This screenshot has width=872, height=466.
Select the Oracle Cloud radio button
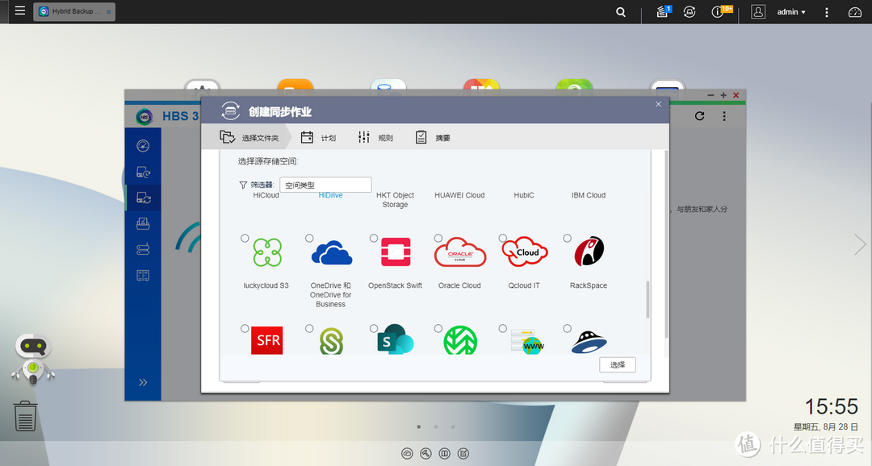tap(438, 239)
